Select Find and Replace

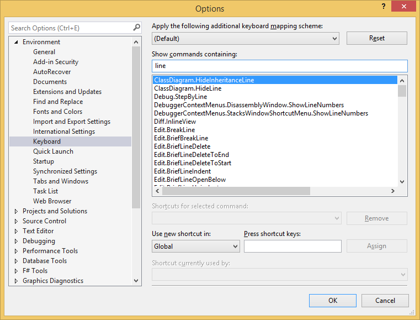coord(58,101)
